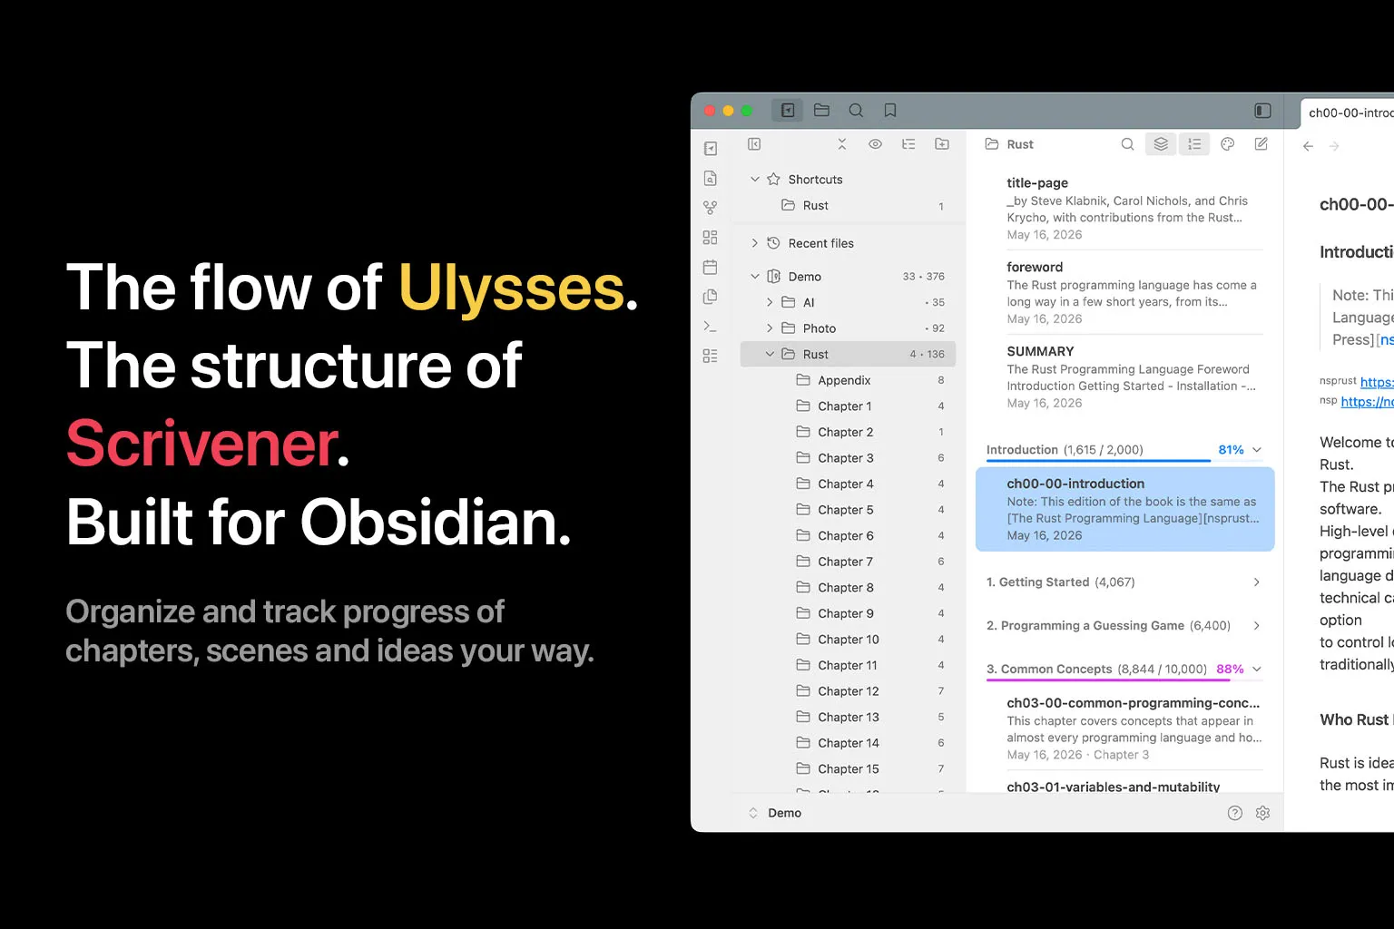Open the graph view icon in the ribbon
Viewport: 1394px width, 929px height.
point(711,208)
